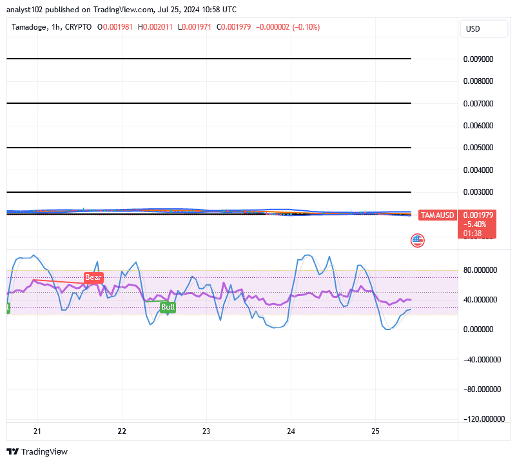Click the 80.000000 oscillator axis label
The height and width of the screenshot is (463, 517).
click(480, 270)
